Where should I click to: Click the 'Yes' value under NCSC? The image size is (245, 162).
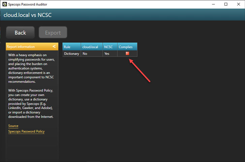[x=107, y=54]
